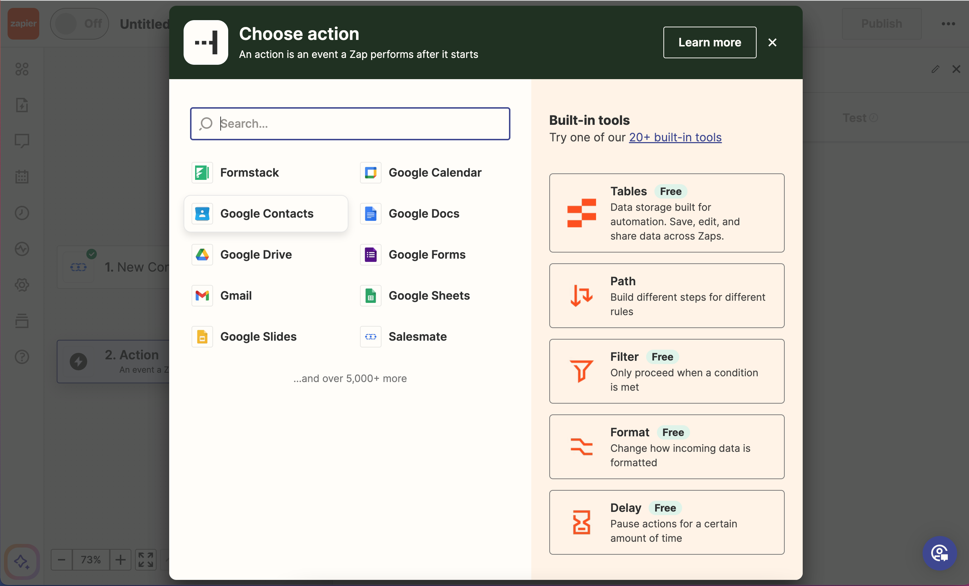Select the Formstack label
This screenshot has height=586, width=969.
click(x=249, y=173)
